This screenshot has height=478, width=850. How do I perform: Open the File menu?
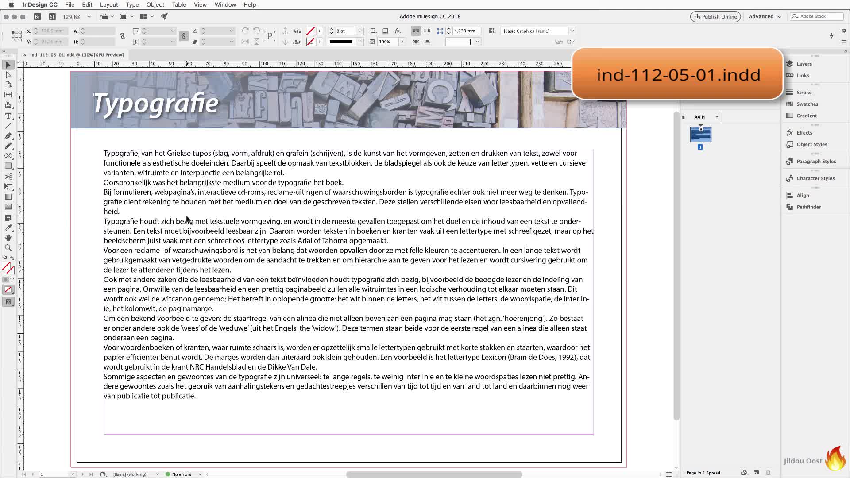pyautogui.click(x=70, y=4)
